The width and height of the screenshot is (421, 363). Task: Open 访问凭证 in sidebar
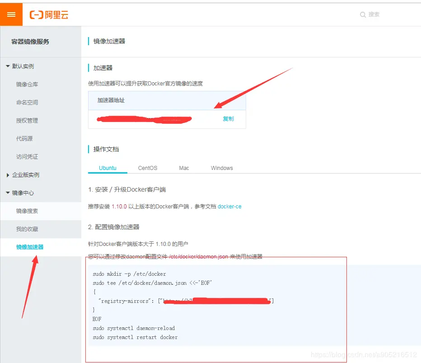tap(27, 157)
